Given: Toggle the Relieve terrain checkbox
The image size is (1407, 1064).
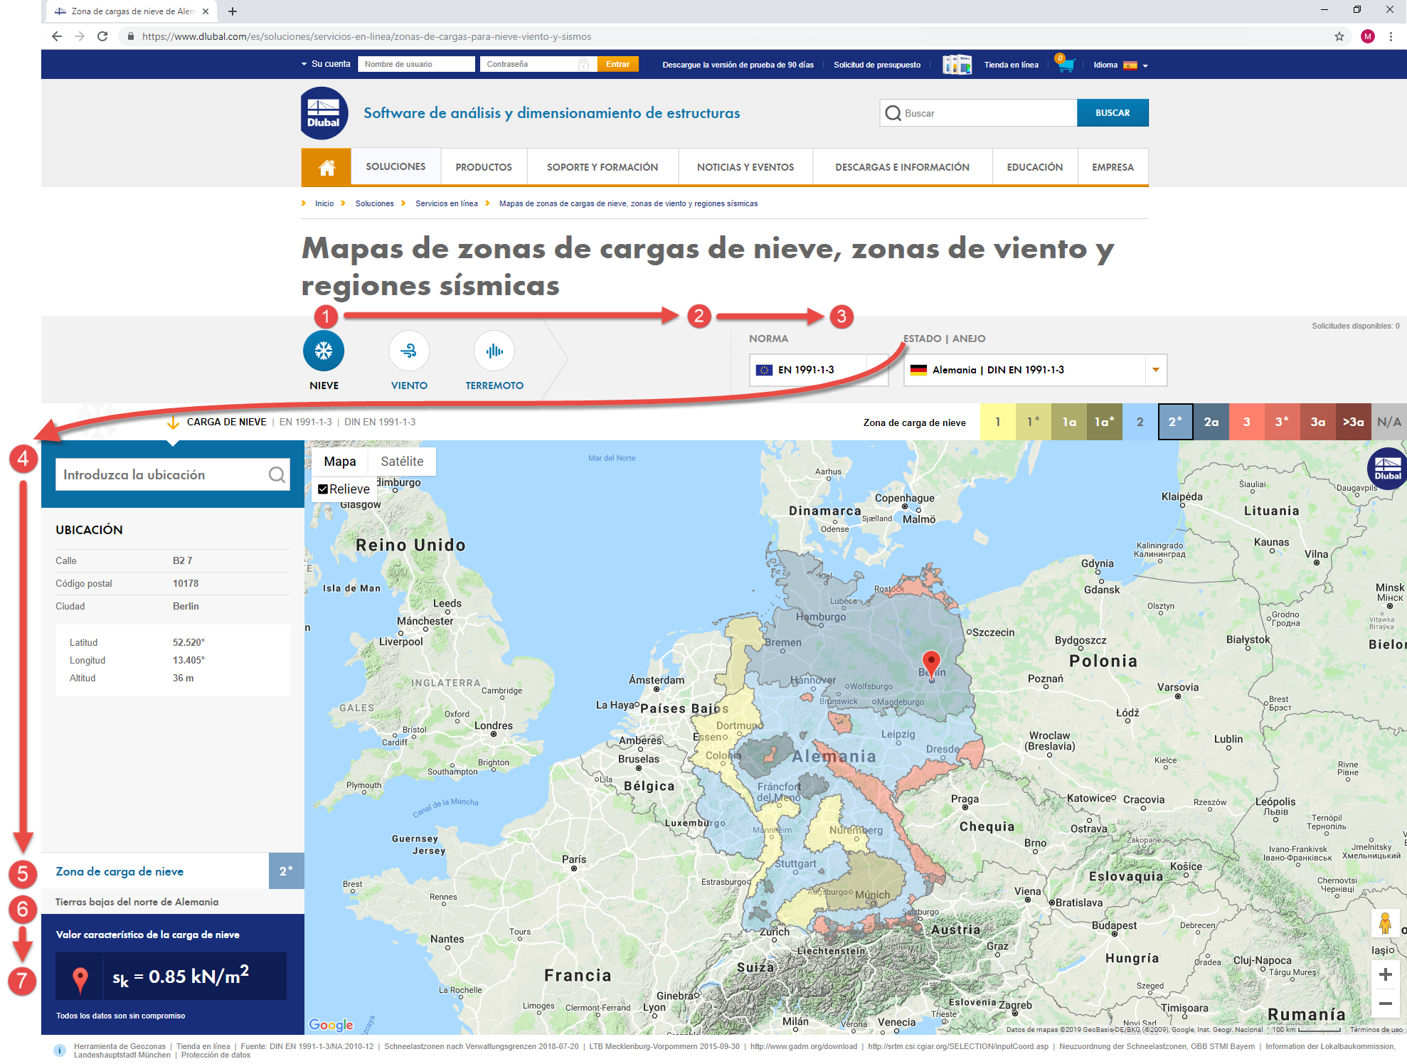Looking at the screenshot, I should point(324,489).
